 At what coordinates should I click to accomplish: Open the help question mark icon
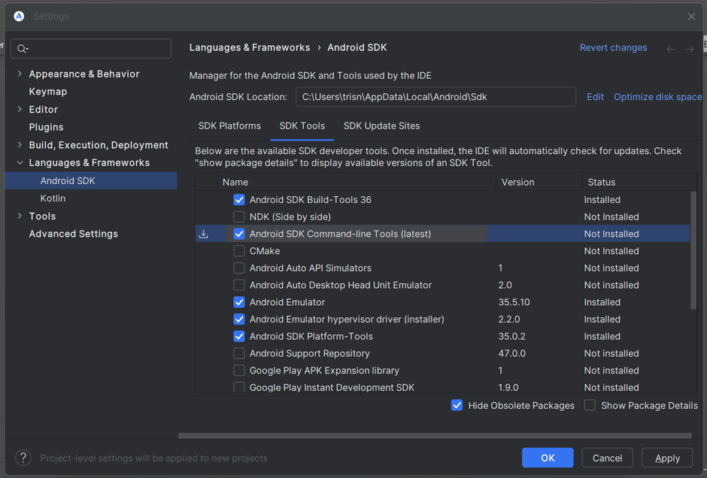pos(23,458)
